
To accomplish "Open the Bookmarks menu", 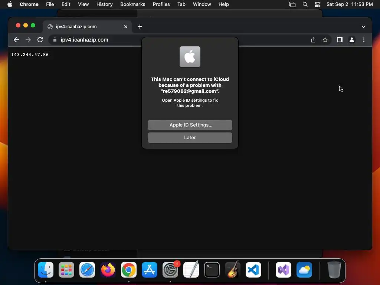I will point(132,4).
